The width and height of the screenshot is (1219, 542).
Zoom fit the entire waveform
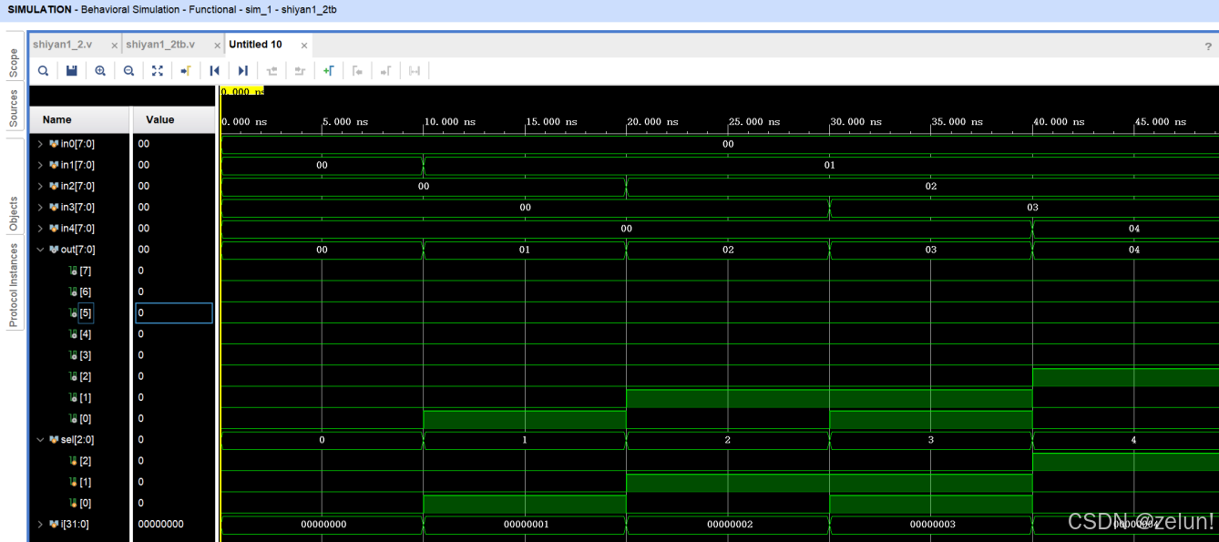point(158,71)
